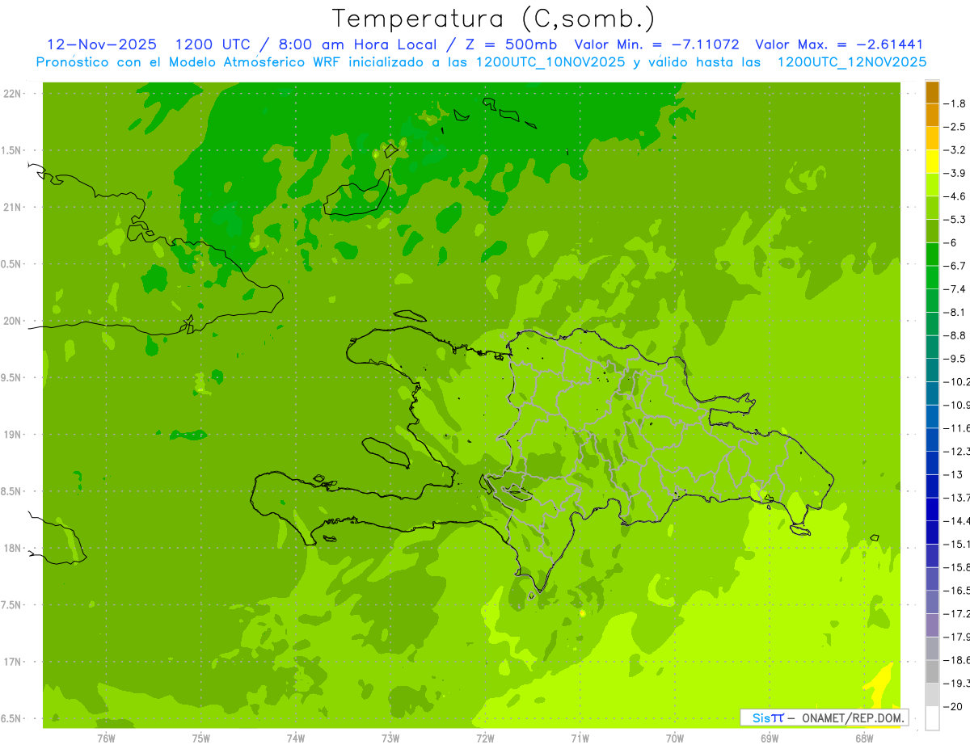The image size is (970, 749).
Task: Click blue segment between -11.6 and -12.3
Action: pyautogui.click(x=932, y=440)
